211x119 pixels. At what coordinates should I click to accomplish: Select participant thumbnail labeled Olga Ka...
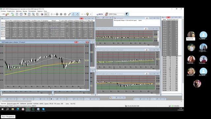[203, 47]
